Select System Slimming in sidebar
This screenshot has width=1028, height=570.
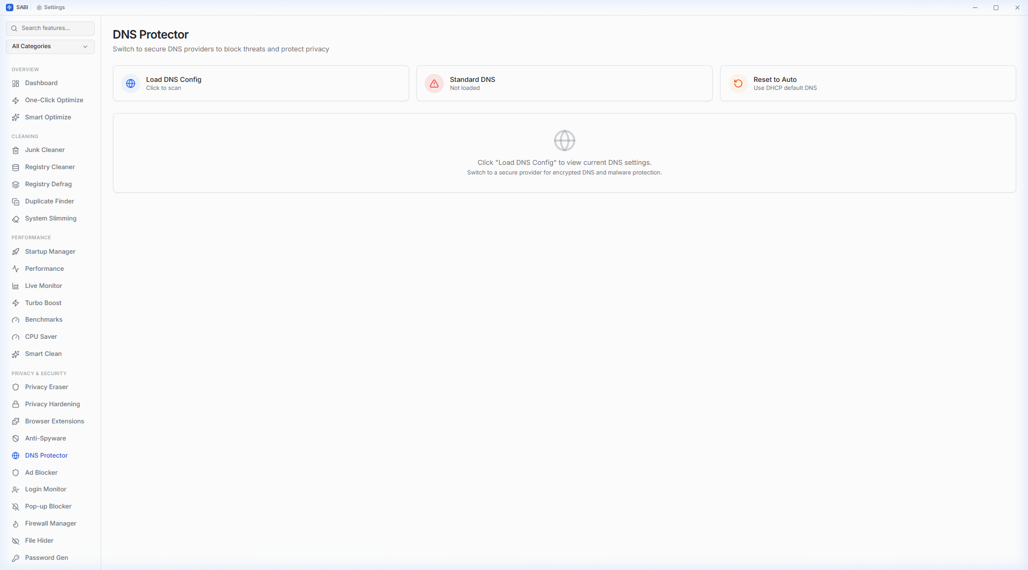coord(50,218)
